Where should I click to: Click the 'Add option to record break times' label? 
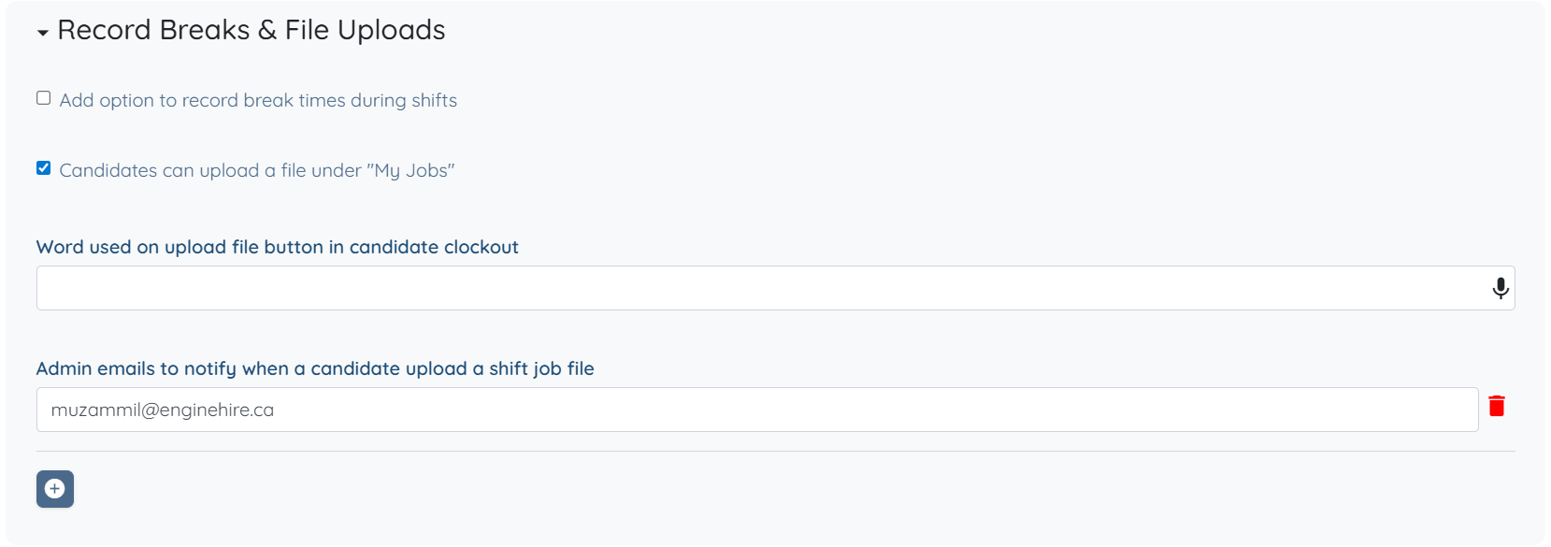258,100
